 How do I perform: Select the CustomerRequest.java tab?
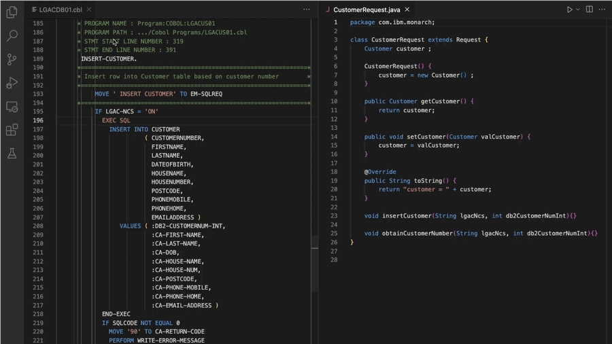(x=366, y=10)
